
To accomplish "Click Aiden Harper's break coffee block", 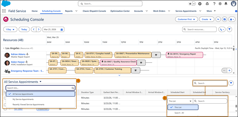I will click(x=141, y=63).
